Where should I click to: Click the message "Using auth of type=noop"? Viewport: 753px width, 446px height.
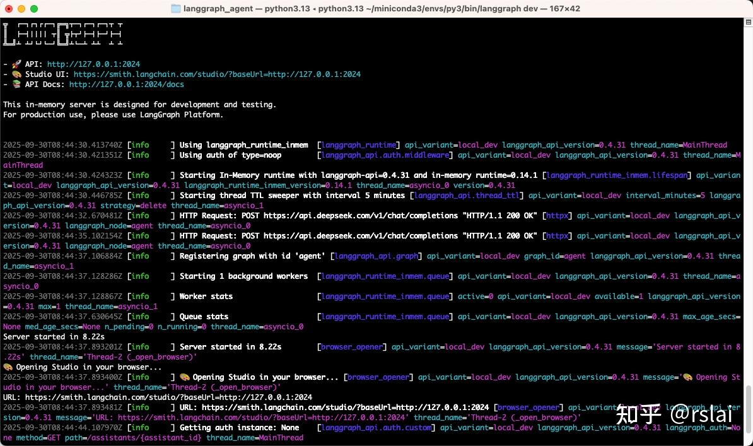tap(231, 155)
